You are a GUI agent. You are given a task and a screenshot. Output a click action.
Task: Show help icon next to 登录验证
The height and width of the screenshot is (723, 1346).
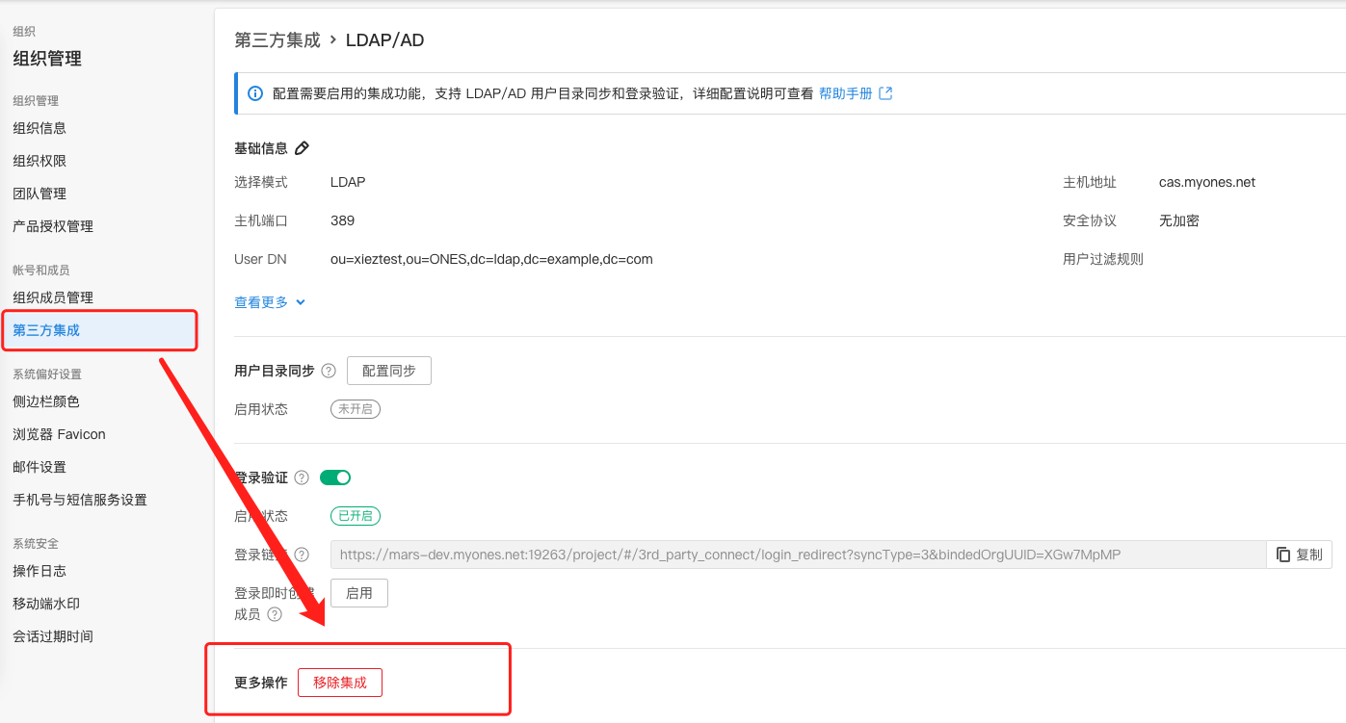click(x=302, y=478)
